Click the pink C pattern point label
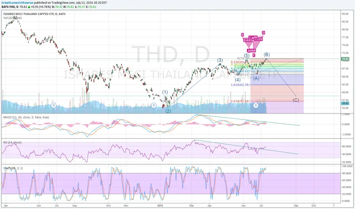Viewport: 355px width, 209px height. click(x=254, y=55)
